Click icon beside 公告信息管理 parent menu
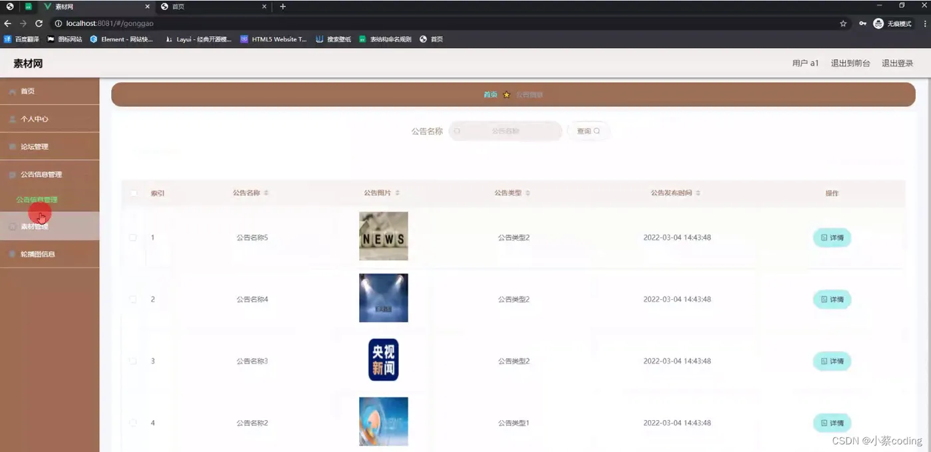This screenshot has height=452, width=931. [x=13, y=174]
